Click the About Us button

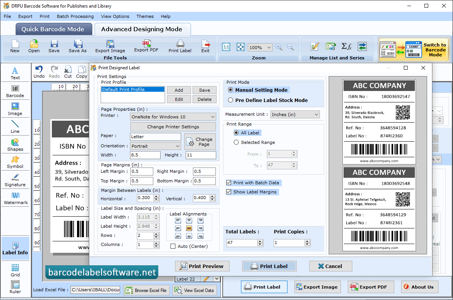point(419,287)
